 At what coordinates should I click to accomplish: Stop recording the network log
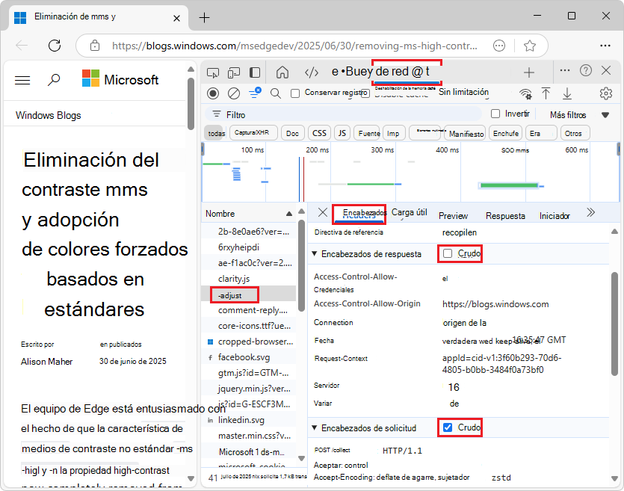pyautogui.click(x=212, y=93)
